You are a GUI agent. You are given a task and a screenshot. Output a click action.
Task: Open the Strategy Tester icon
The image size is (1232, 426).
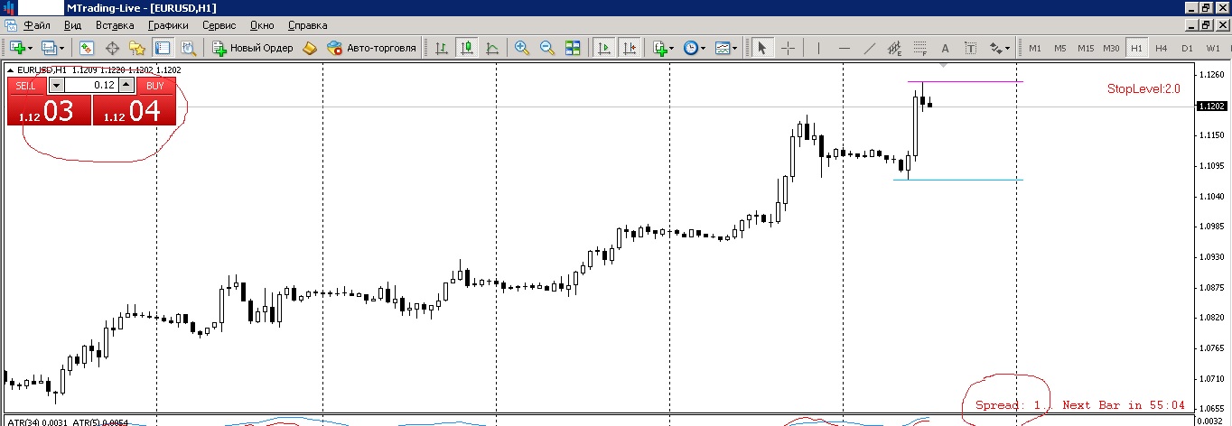188,48
